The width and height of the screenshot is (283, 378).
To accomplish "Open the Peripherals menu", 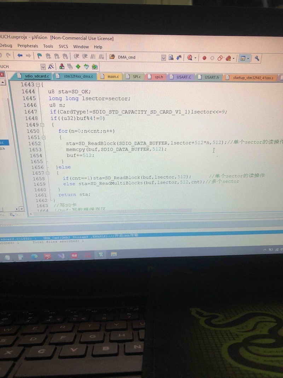I will pyautogui.click(x=28, y=46).
